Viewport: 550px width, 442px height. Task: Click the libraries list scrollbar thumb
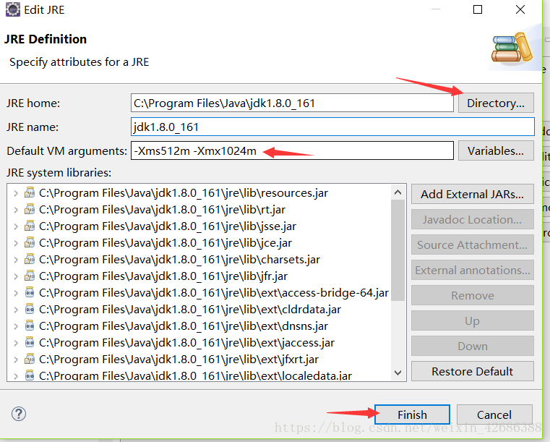coord(398,250)
